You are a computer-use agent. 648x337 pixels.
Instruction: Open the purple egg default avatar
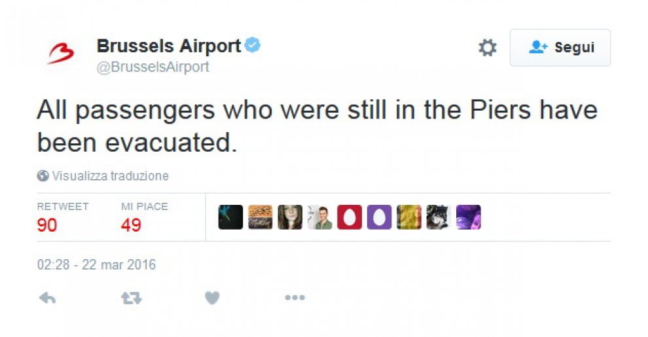point(379,217)
